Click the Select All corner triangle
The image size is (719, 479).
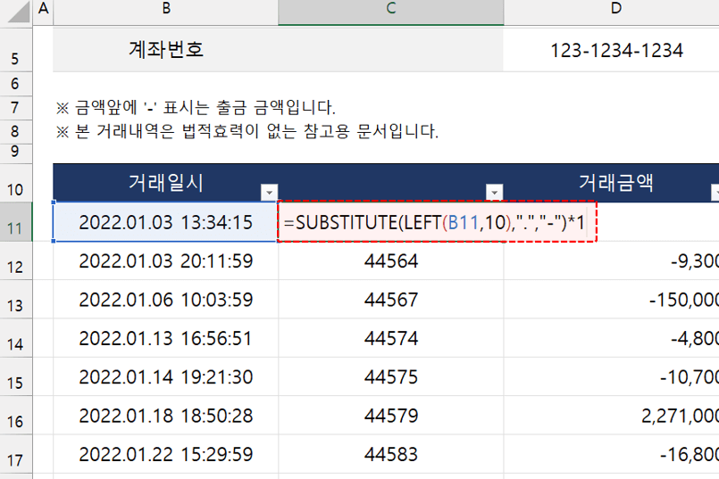pos(18,12)
